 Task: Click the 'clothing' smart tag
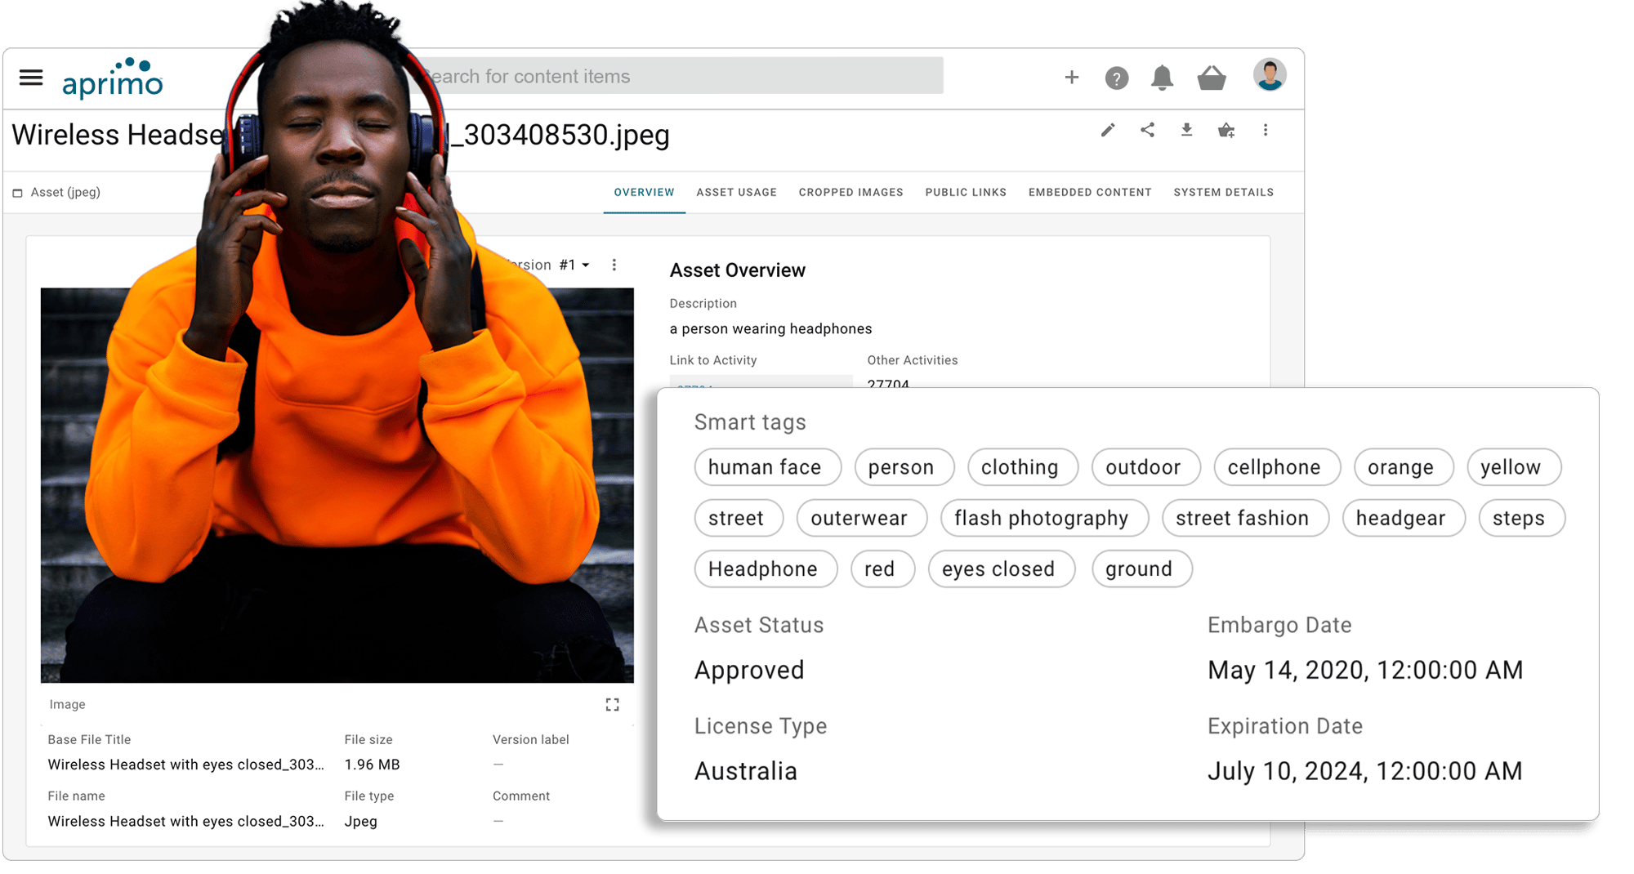pyautogui.click(x=1022, y=467)
